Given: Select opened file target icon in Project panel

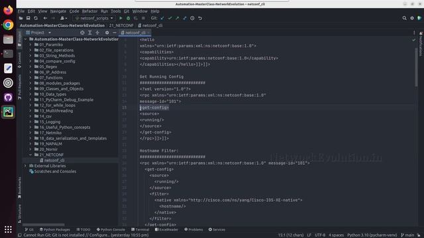Looking at the screenshot, I should tap(82, 32).
